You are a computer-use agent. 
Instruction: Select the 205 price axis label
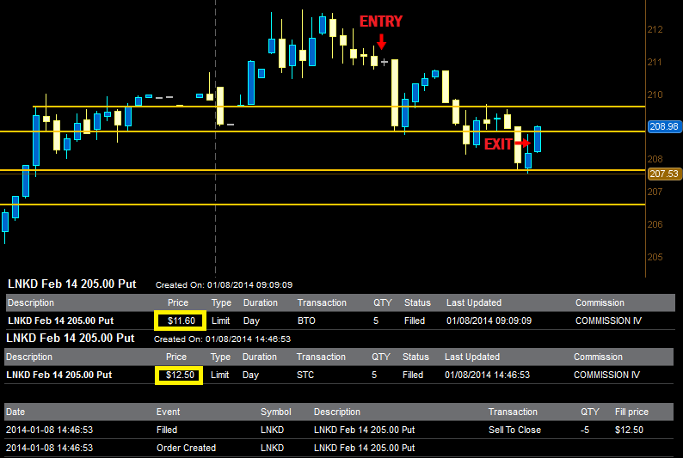[655, 257]
